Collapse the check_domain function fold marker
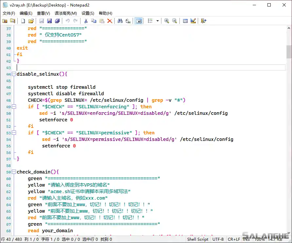The width and height of the screenshot is (292, 243). [14, 172]
